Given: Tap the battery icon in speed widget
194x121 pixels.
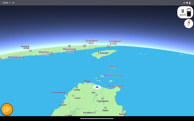Looking at the screenshot, I should [189, 12].
